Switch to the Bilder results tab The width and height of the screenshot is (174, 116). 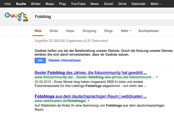click(54, 31)
